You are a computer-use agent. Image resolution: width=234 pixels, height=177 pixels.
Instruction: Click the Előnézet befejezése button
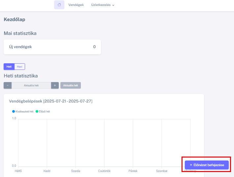207,165
